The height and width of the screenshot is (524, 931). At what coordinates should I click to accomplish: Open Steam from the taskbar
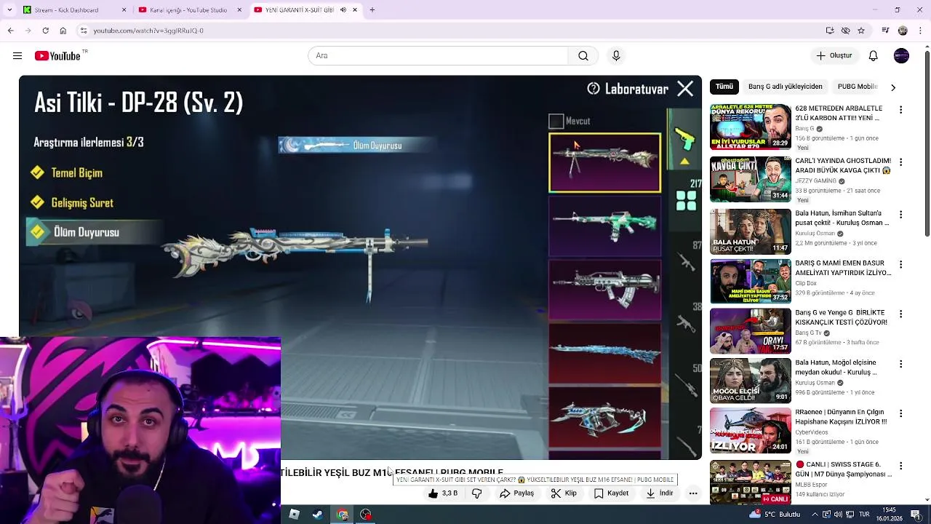pos(318,515)
